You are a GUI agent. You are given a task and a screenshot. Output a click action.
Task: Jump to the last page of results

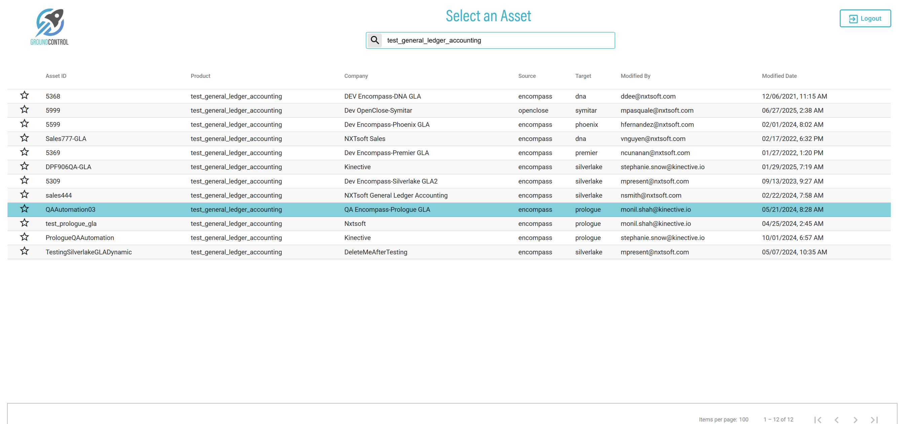(x=874, y=419)
